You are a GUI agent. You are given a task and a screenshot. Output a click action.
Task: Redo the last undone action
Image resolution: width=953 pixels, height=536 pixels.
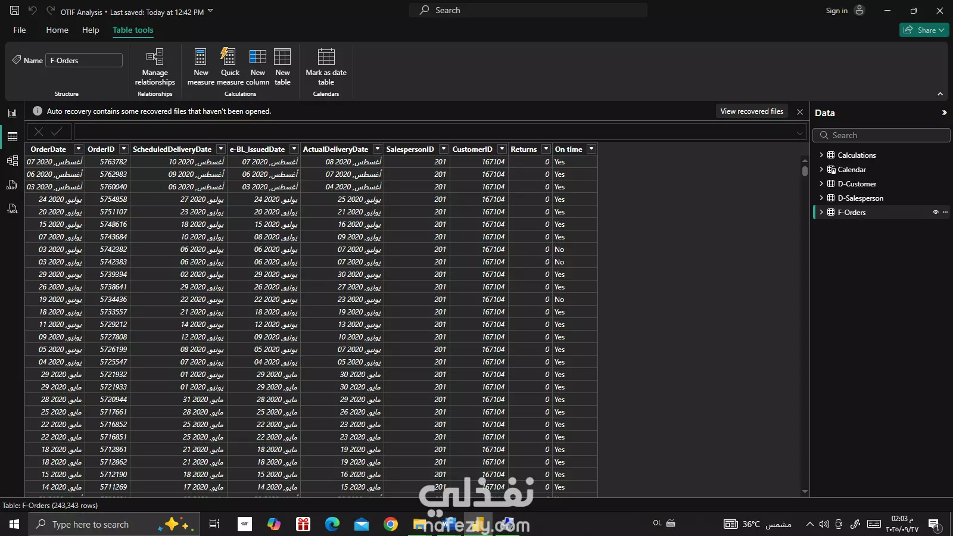[x=51, y=11]
